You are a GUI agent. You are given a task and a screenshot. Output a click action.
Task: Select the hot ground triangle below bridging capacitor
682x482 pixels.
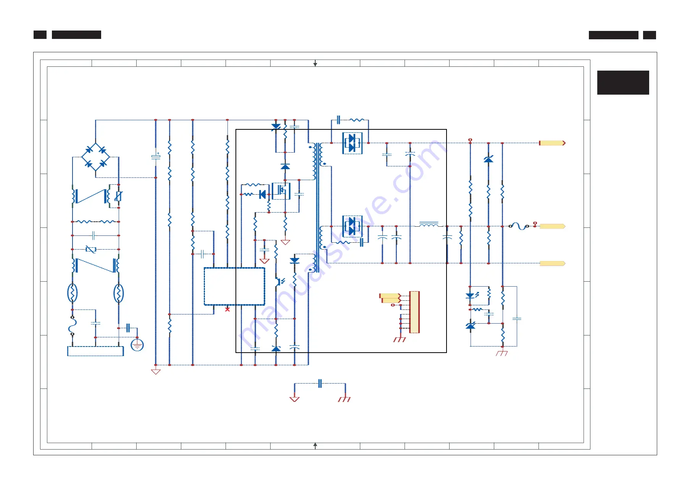coord(295,399)
